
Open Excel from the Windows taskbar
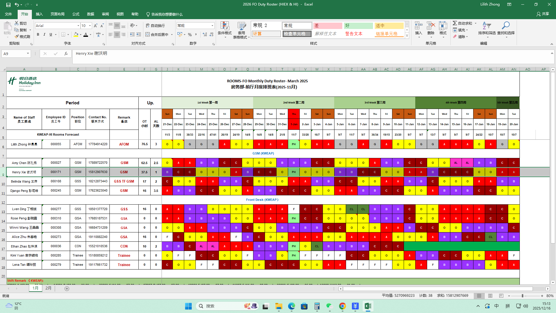368,306
